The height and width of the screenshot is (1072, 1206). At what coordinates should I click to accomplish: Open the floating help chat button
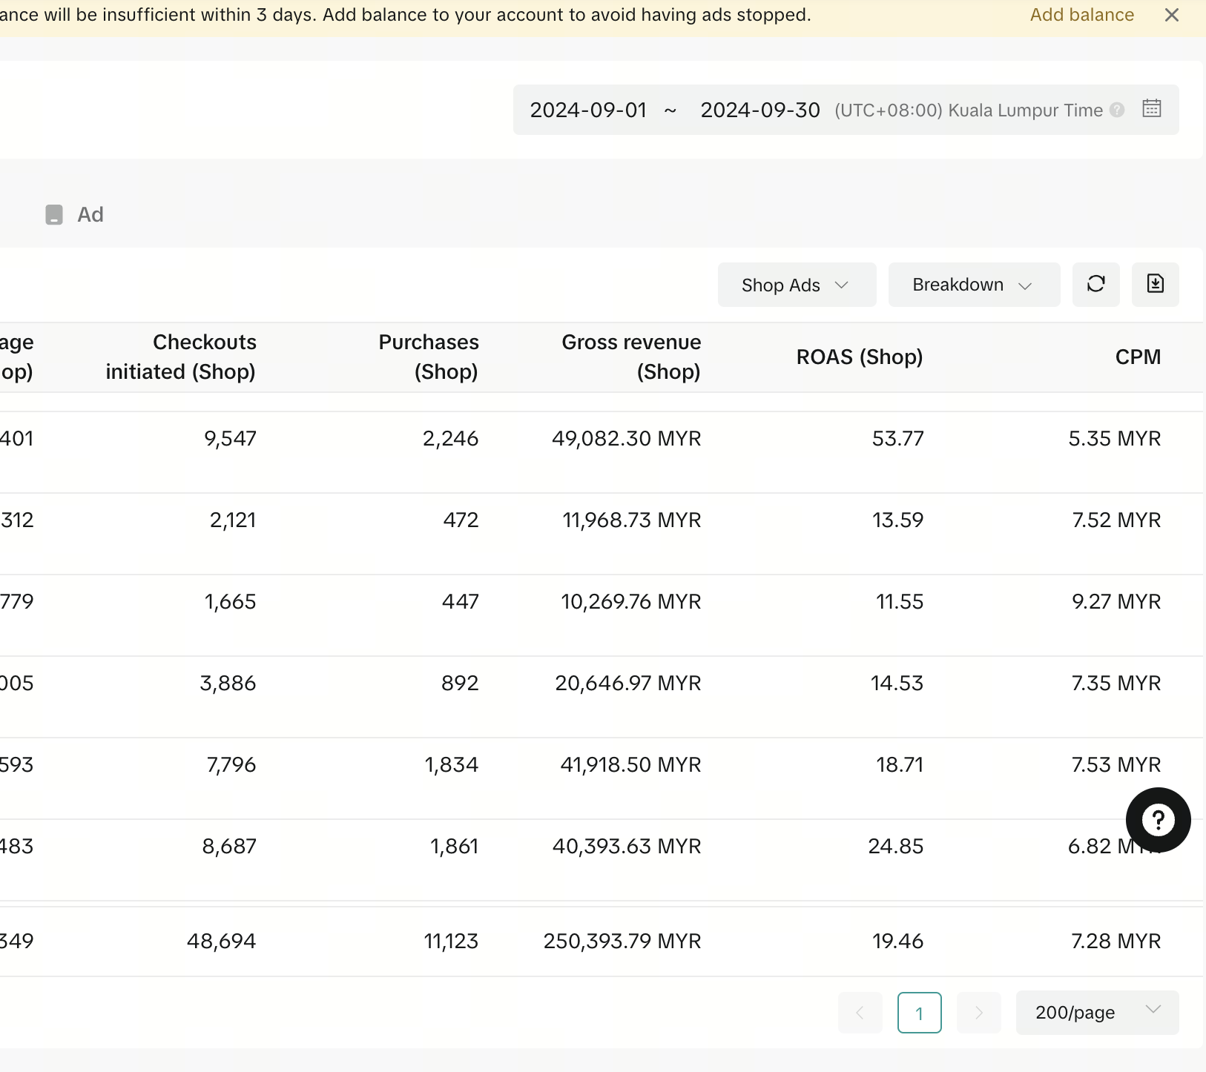1158,819
